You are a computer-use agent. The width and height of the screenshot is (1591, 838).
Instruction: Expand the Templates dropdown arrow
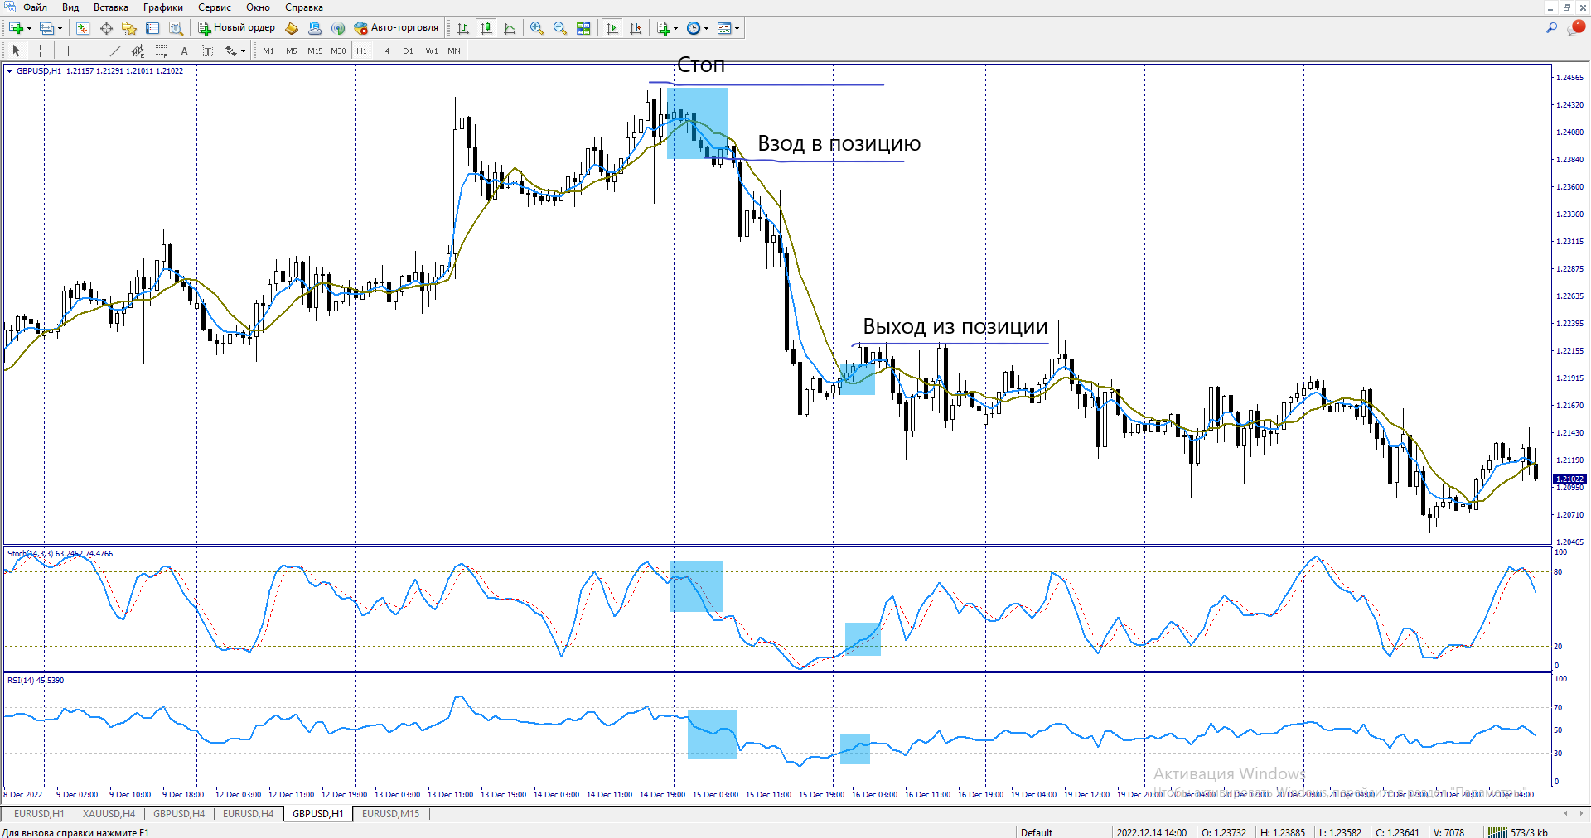point(737,28)
